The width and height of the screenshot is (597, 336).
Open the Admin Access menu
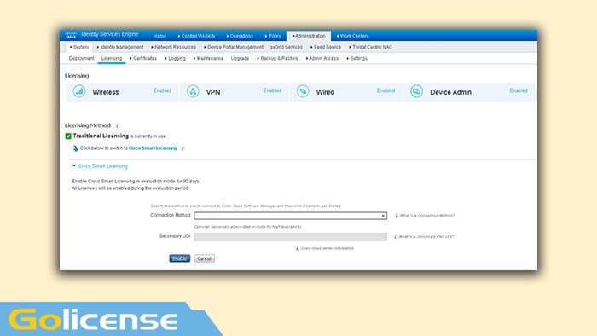(x=322, y=58)
